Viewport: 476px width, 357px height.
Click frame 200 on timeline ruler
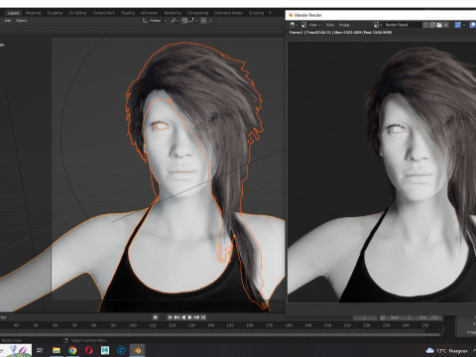327,325
